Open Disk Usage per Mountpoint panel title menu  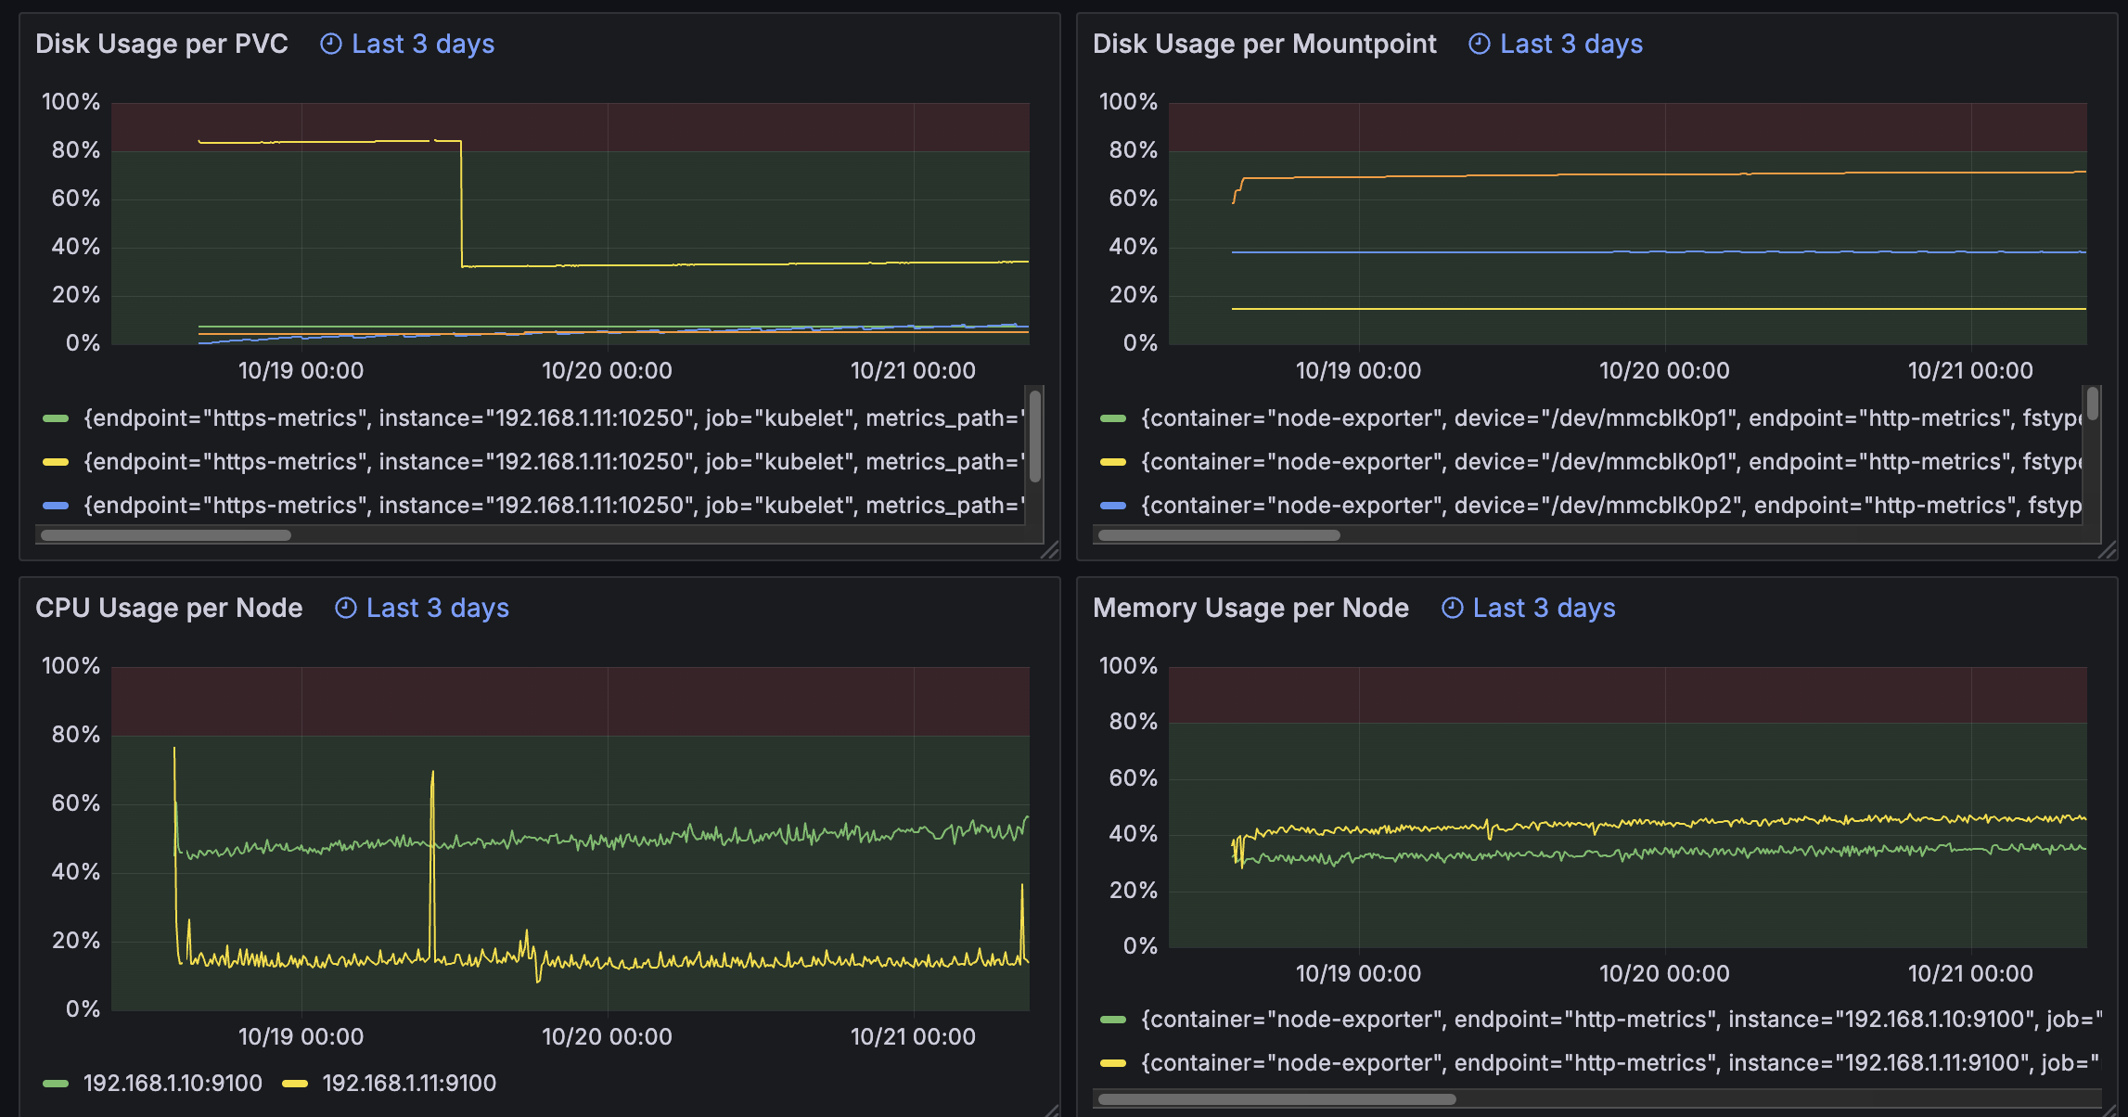(1264, 44)
